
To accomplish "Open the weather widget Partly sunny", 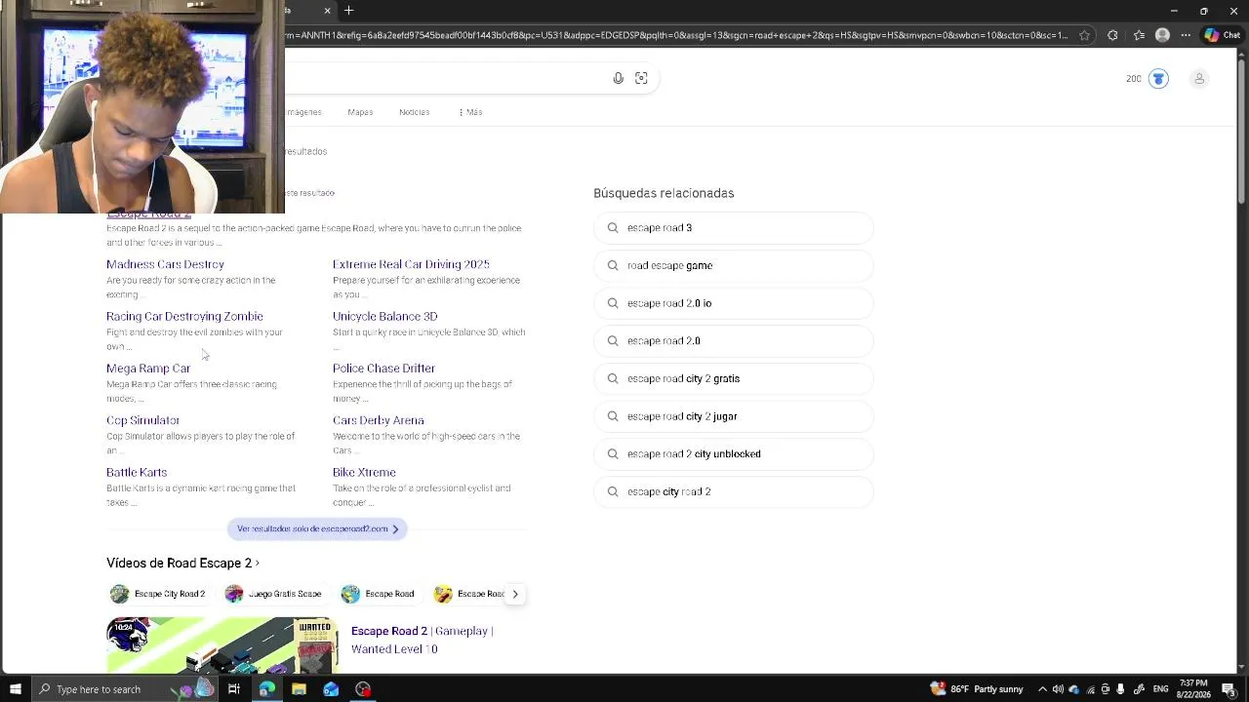I will pos(977,689).
